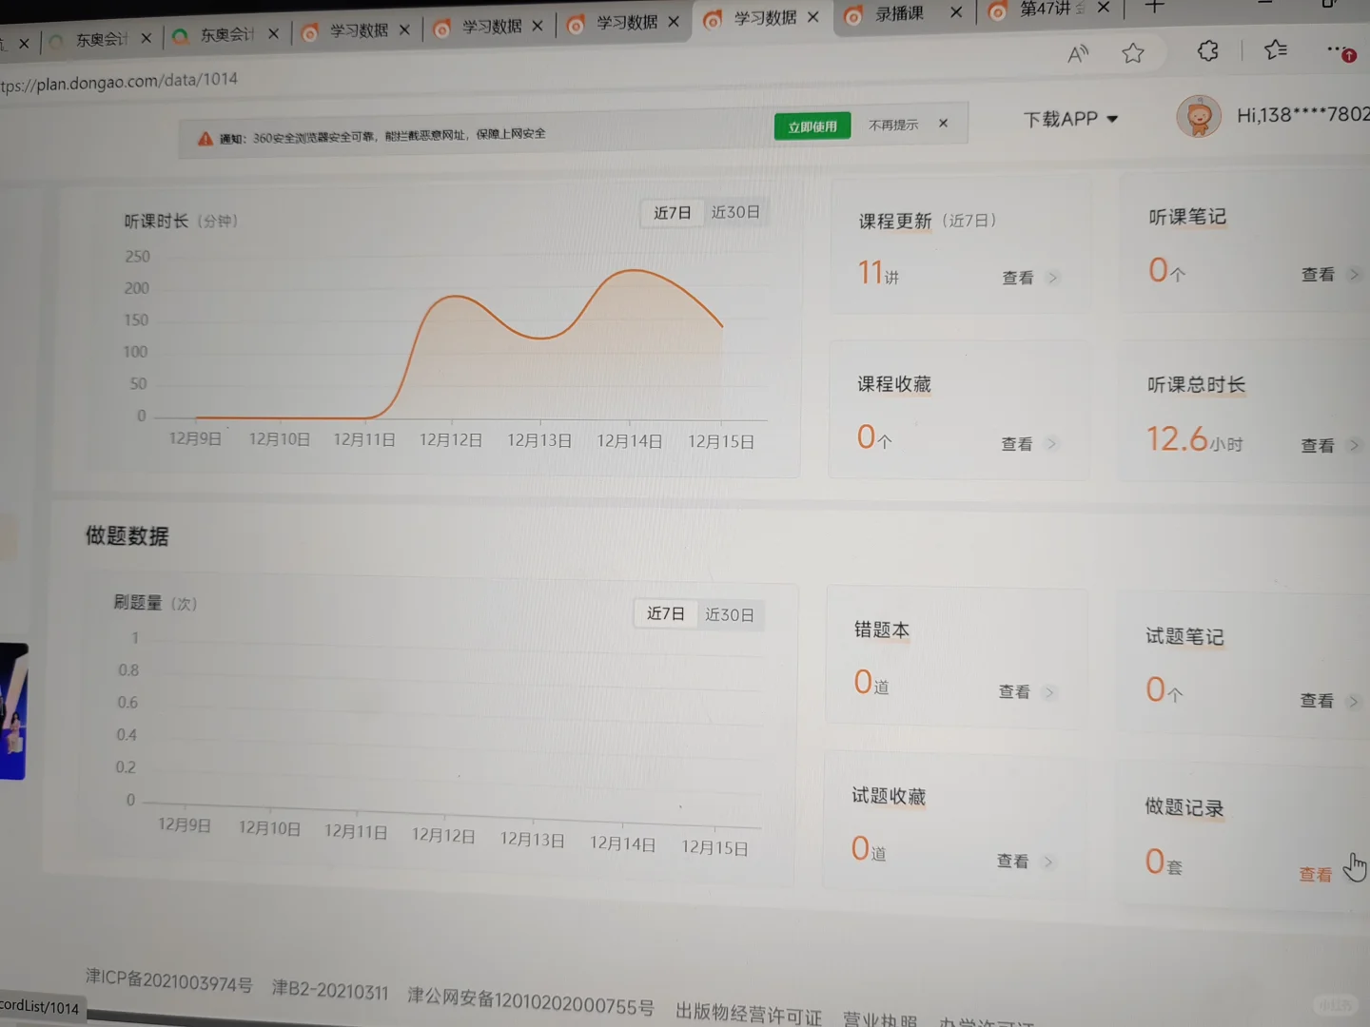Screen dimensions: 1370x1027
Task: Click the 出版物经营许可证 footer link
Action: [749, 1014]
